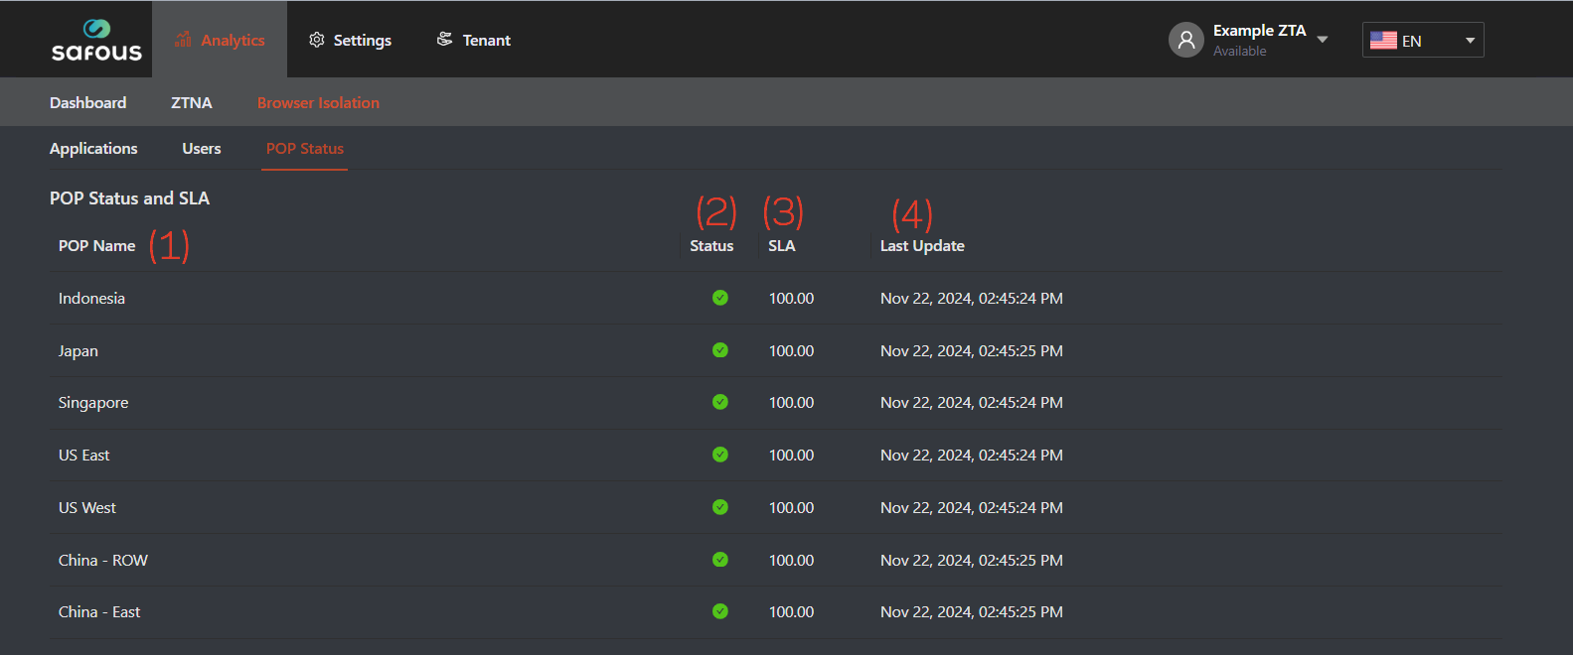Sort by POP Name column header
The image size is (1573, 655).
(96, 245)
